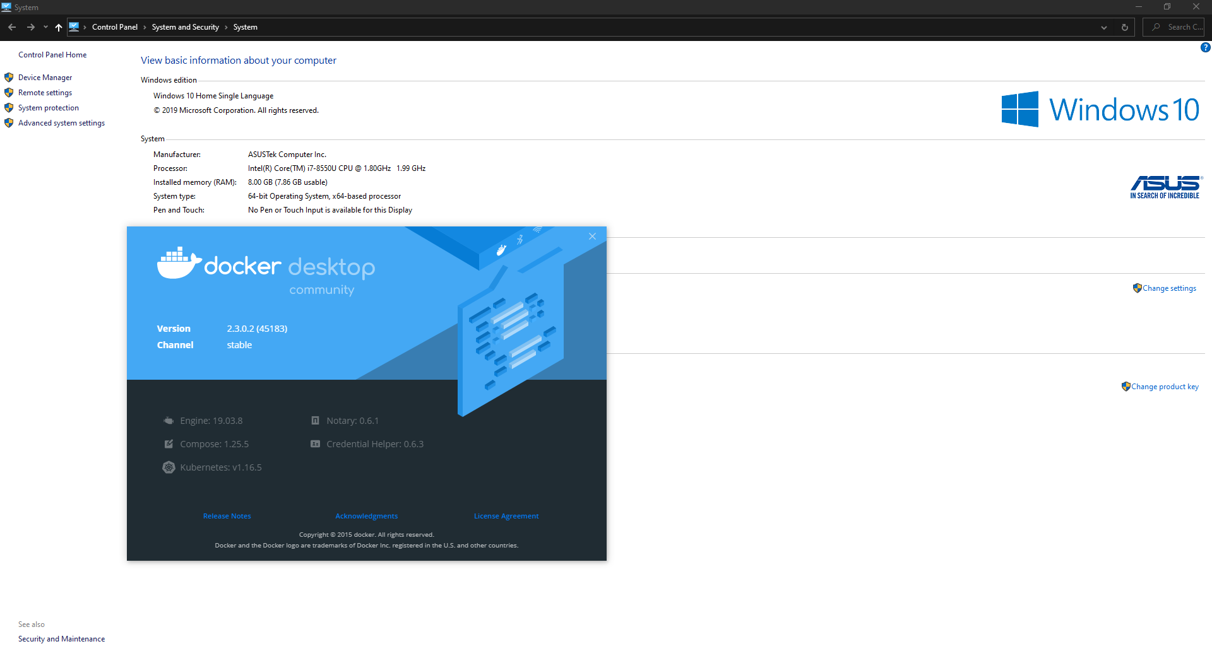1212x656 pixels.
Task: Expand chevron after Control Panel breadcrumb
Action: click(x=145, y=27)
